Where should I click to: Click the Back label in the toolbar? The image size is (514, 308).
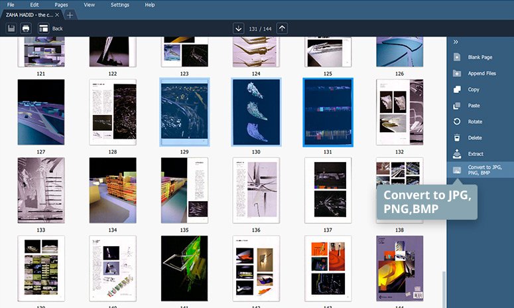[57, 29]
